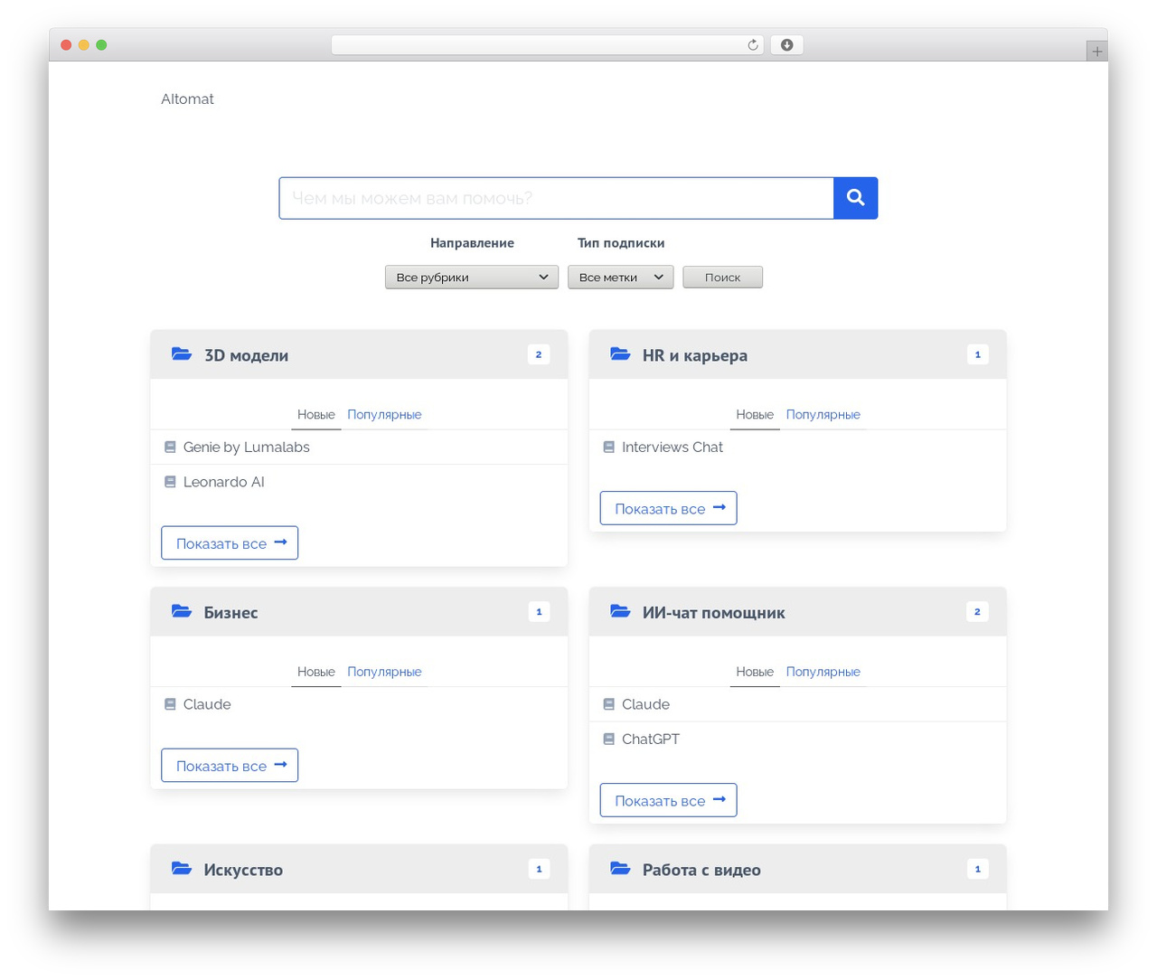Image resolution: width=1157 pixels, height=980 pixels.
Task: Open the Leonardo AI article
Action: tap(223, 482)
